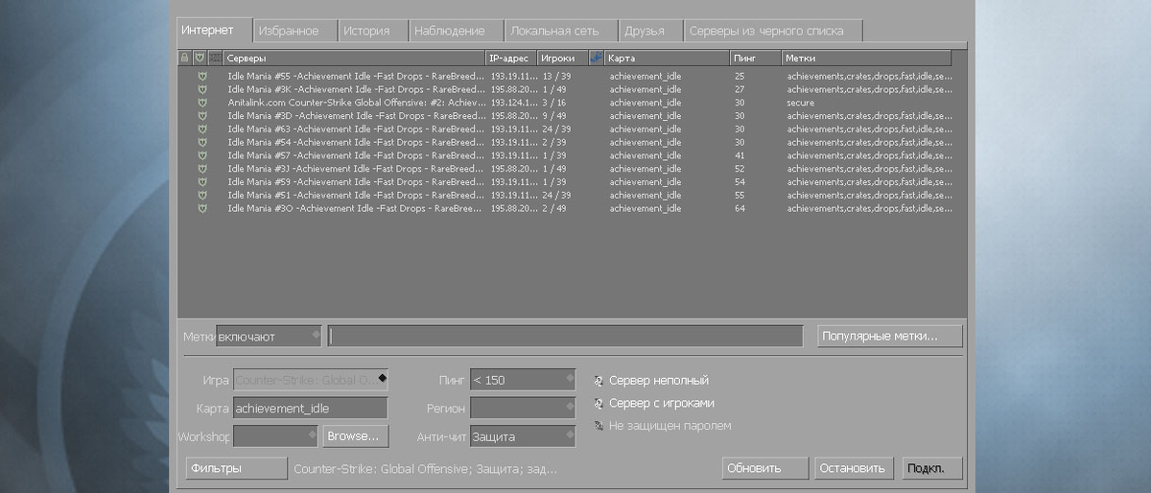Click the VAC shield icon of Idle Mania #3K
Image resolution: width=1151 pixels, height=493 pixels.
202,89
